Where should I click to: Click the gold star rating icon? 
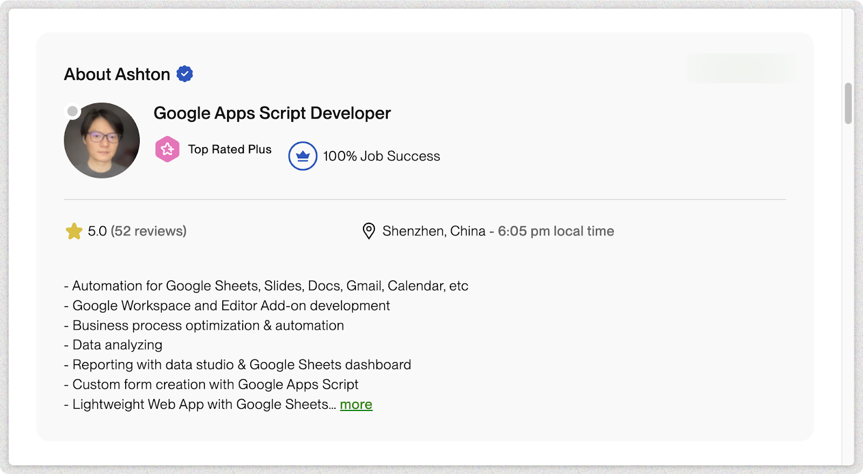tap(74, 231)
